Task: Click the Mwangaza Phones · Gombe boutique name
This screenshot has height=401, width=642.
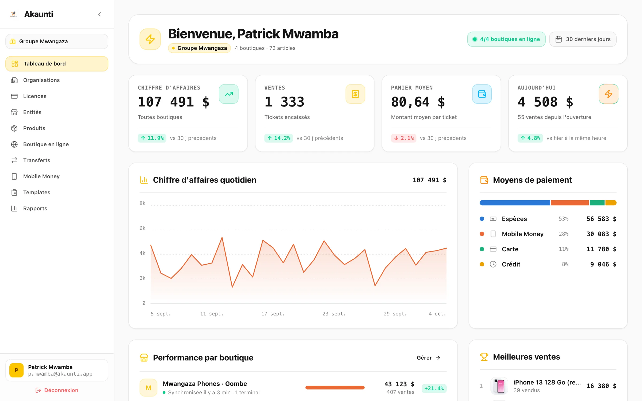Action: click(x=205, y=384)
